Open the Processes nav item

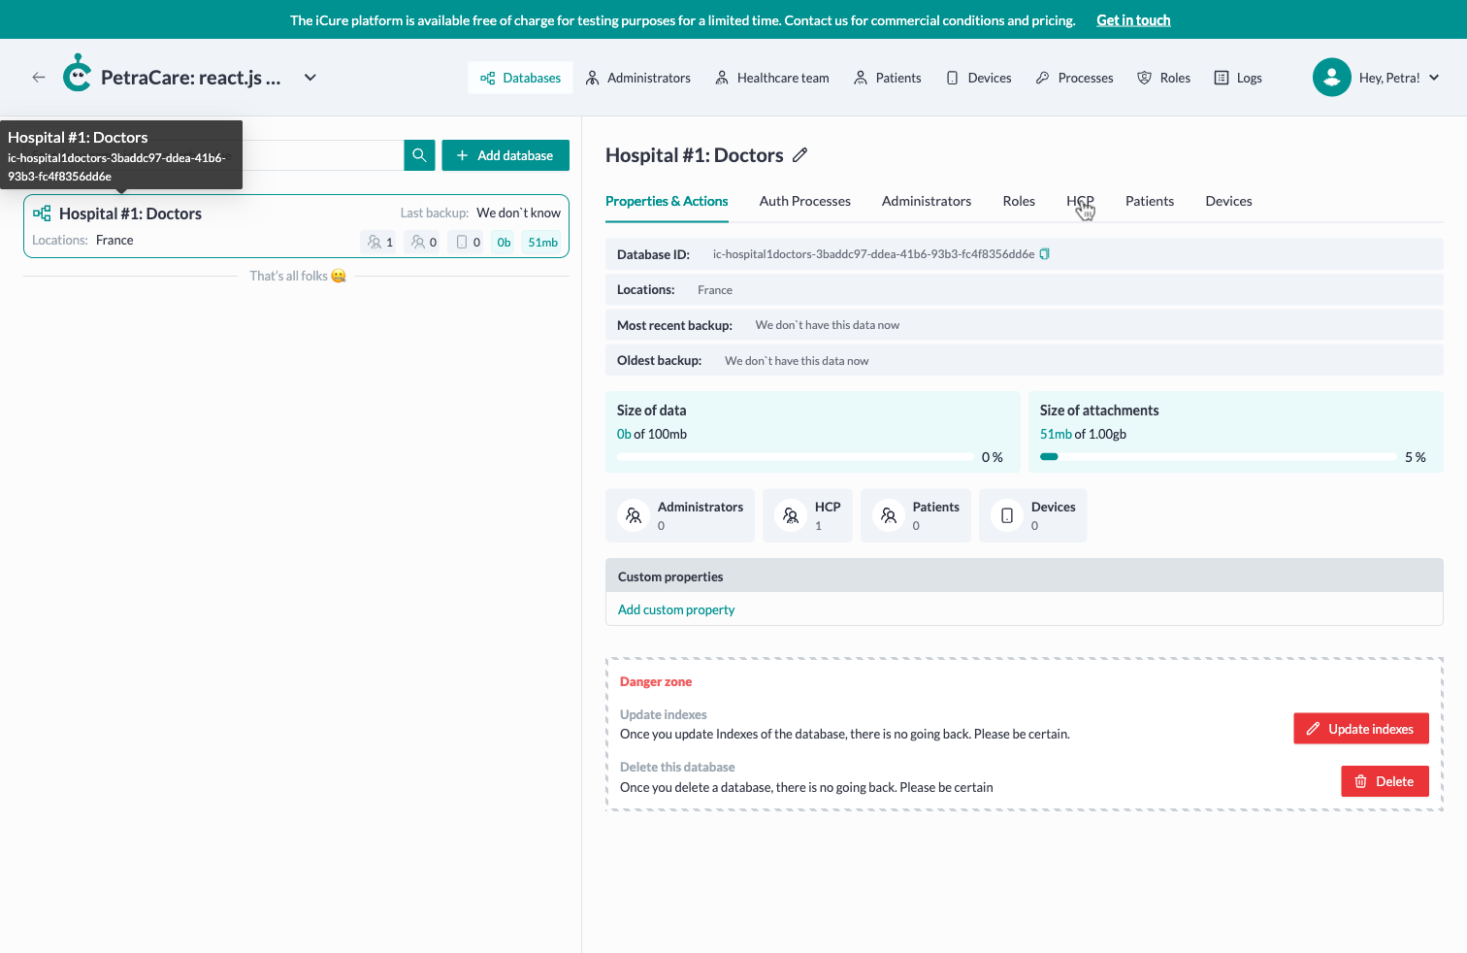(x=1074, y=78)
